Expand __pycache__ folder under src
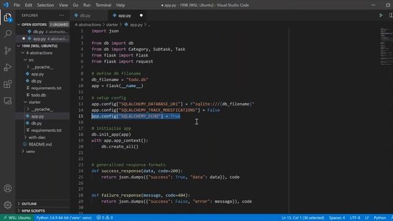This screenshot has height=221, width=393. coord(42,67)
